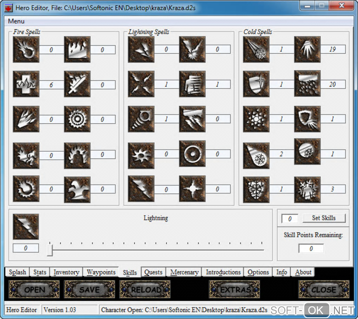This screenshot has height=319, width=358.
Task: Click the Hero Editor maple leaf title icon
Action: coord(9,8)
